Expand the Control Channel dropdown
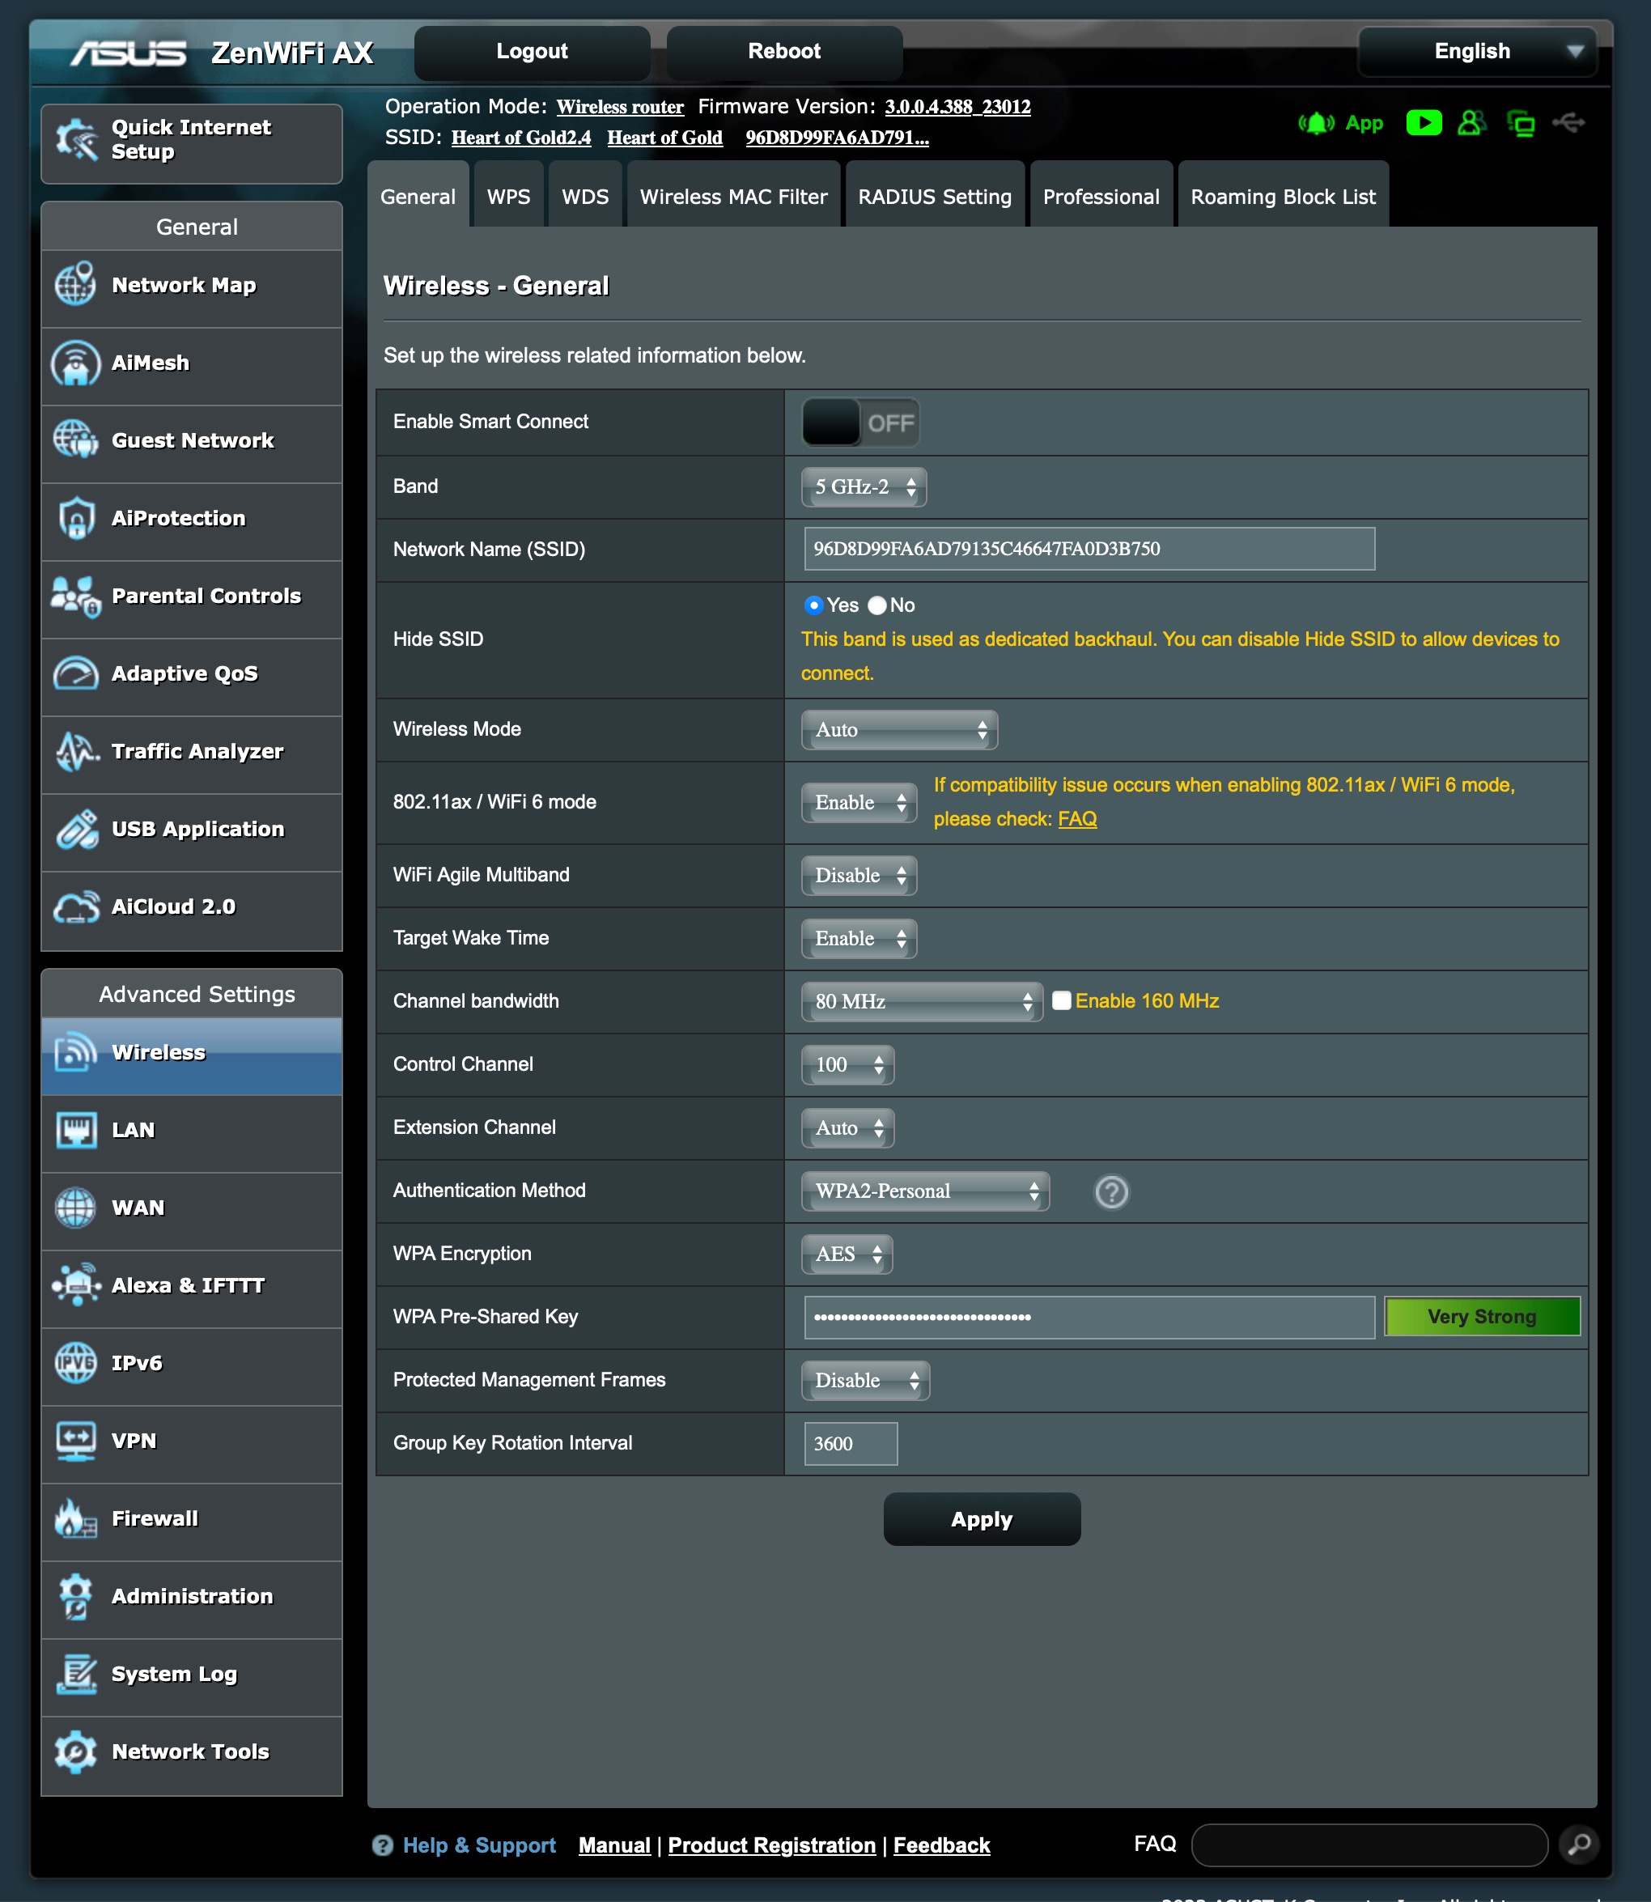This screenshot has height=1902, width=1651. (847, 1064)
